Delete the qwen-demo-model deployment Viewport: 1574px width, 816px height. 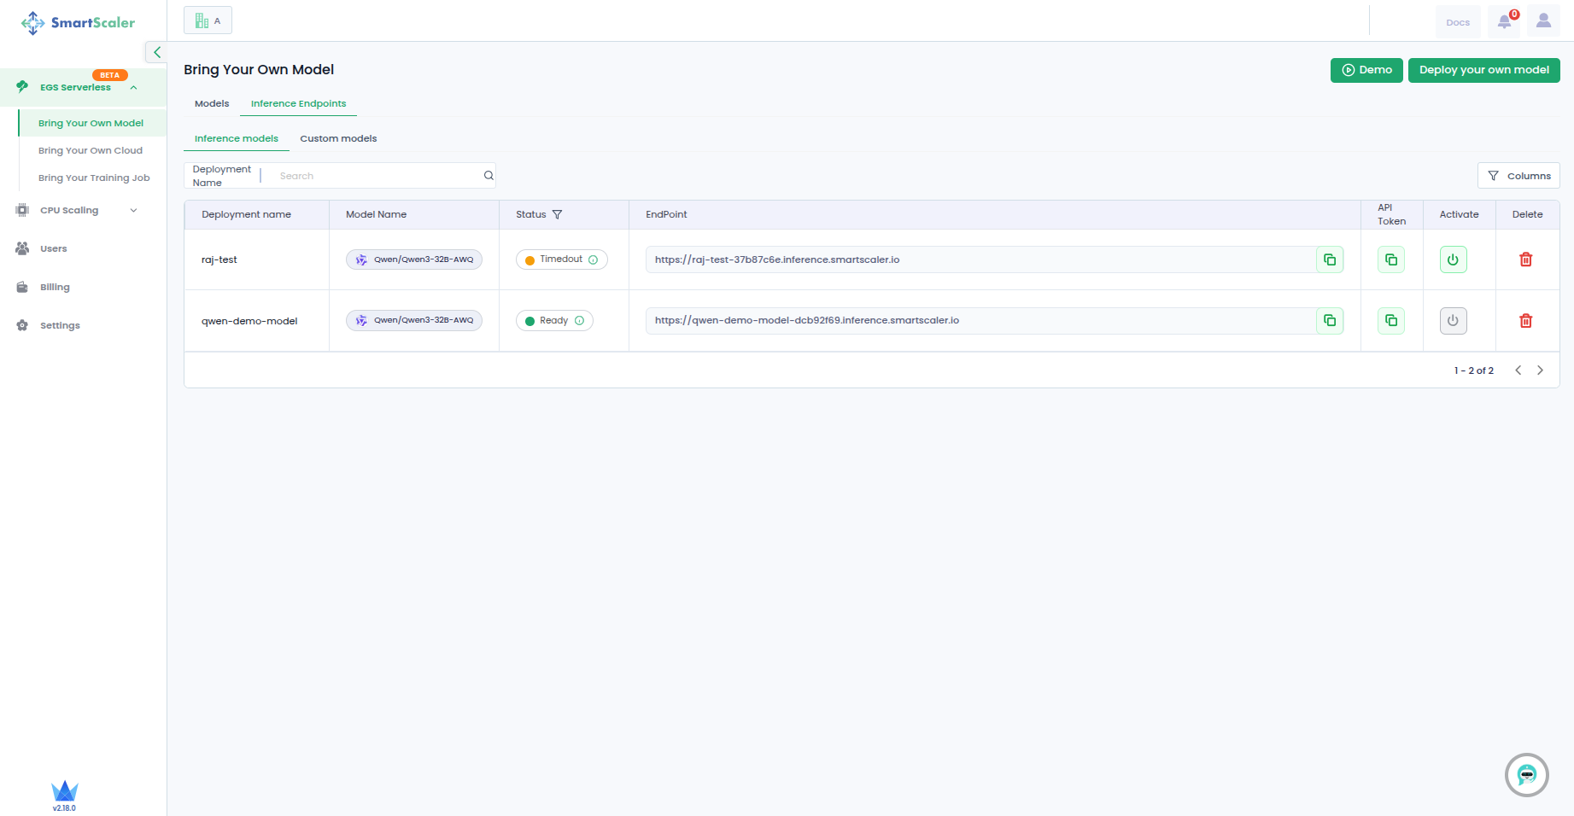[x=1526, y=321]
